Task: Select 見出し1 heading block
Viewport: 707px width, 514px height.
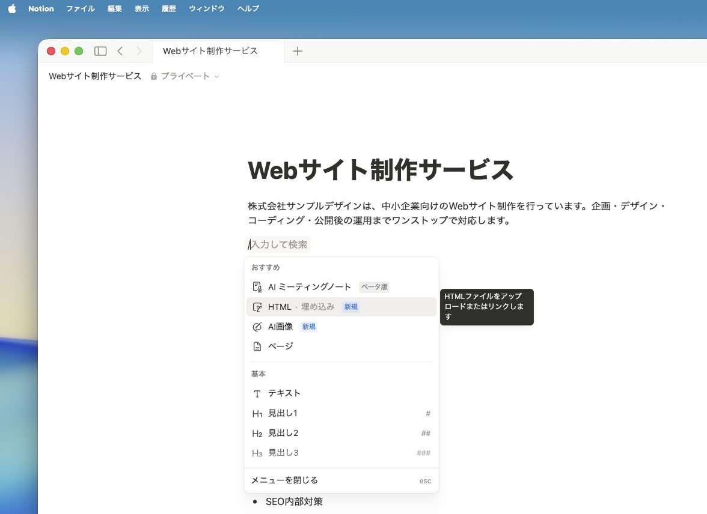Action: coord(341,413)
